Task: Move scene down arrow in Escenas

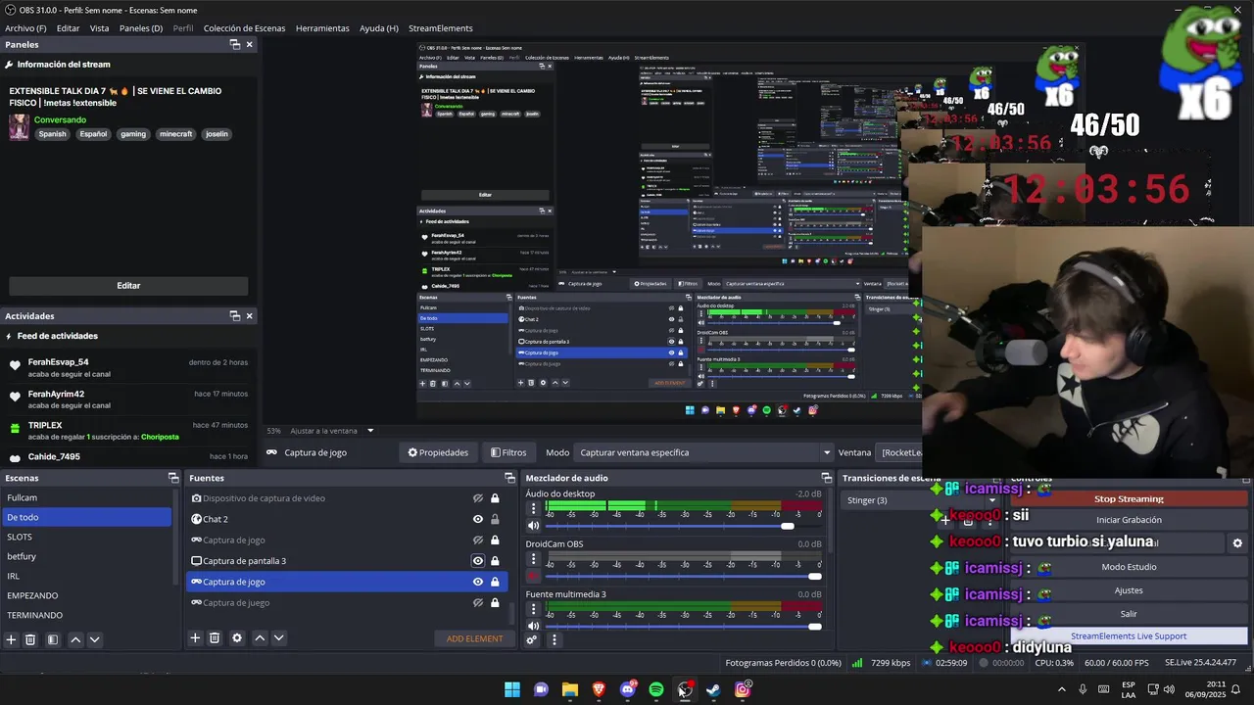Action: (94, 639)
